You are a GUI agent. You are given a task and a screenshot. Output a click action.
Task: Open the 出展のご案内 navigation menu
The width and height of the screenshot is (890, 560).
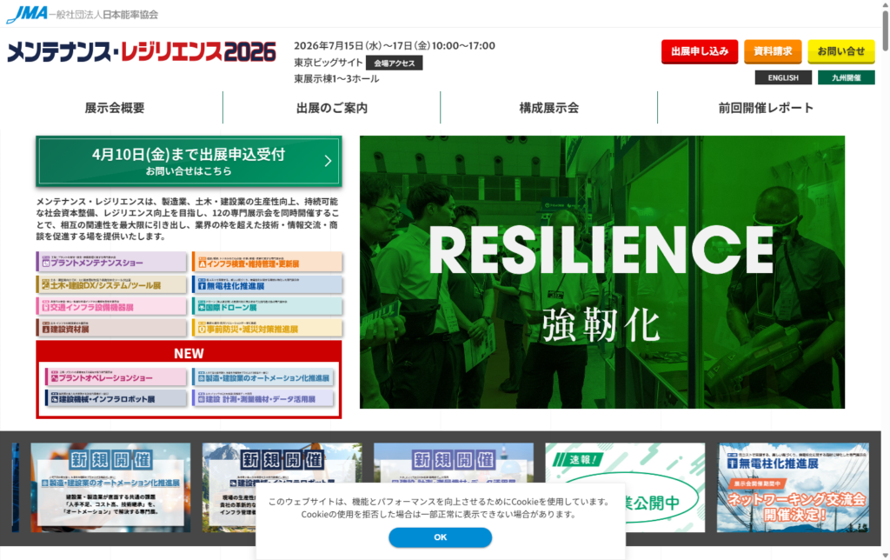tap(332, 109)
